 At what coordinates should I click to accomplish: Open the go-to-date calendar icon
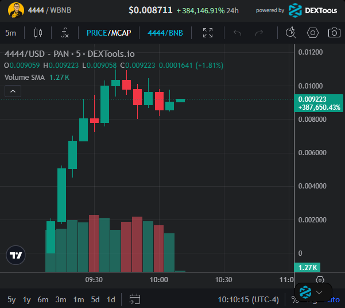[x=135, y=299]
